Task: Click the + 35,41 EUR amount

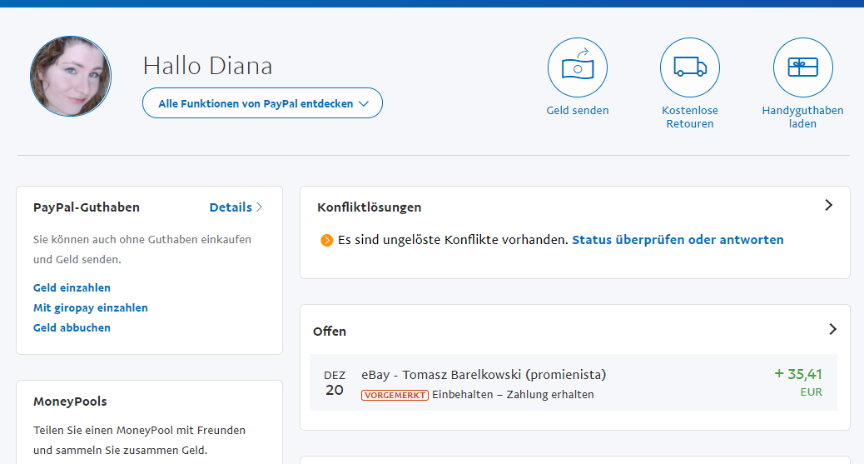Action: (798, 382)
